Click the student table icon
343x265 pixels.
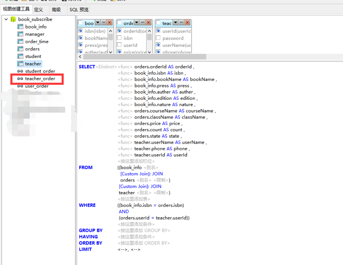coord(20,56)
